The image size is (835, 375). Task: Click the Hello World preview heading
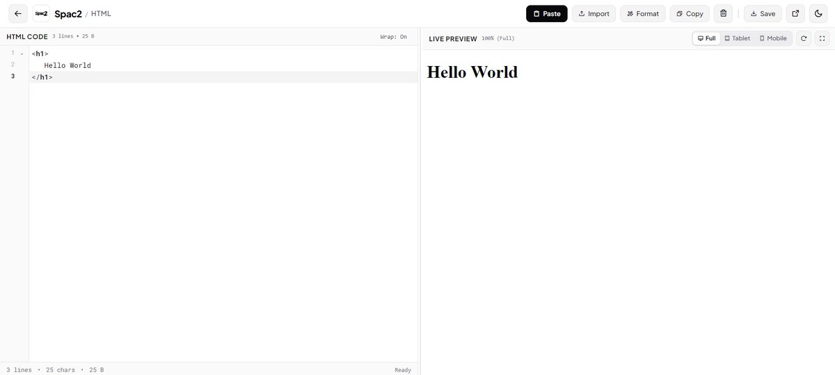click(472, 72)
